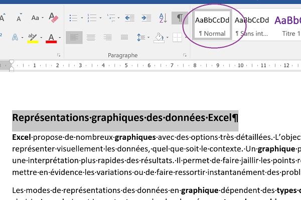Click the heading Représentations graphiques des données Excel
This screenshot has width=301, height=200.
pyautogui.click(x=125, y=118)
